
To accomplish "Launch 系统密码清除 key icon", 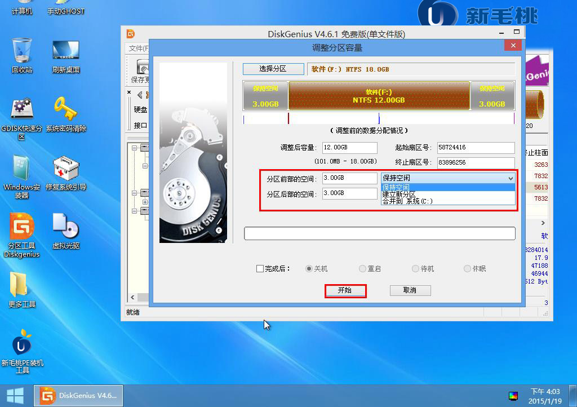I will [66, 114].
